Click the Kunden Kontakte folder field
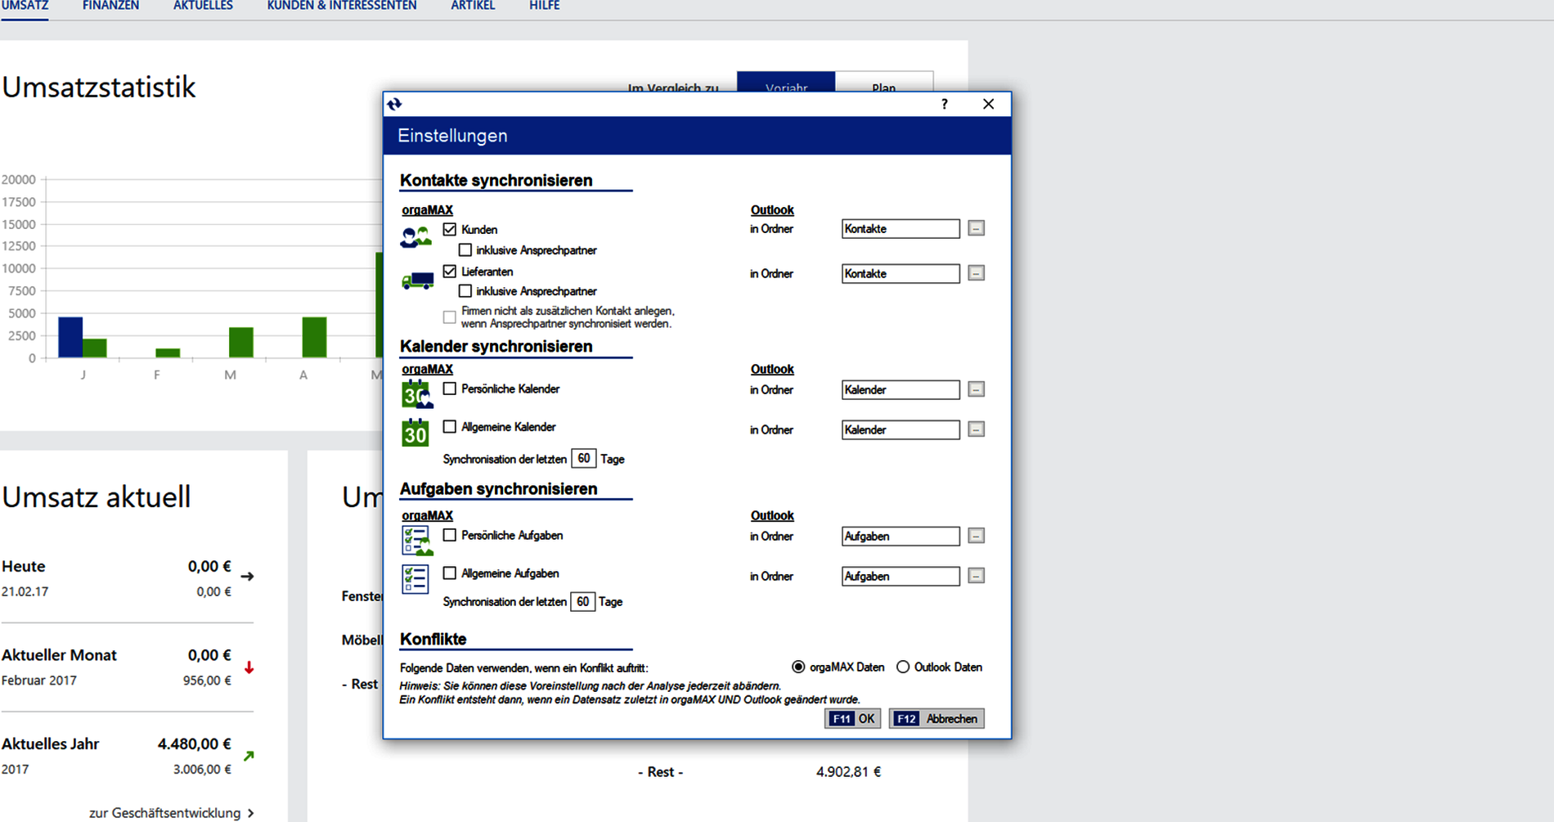 tap(901, 228)
